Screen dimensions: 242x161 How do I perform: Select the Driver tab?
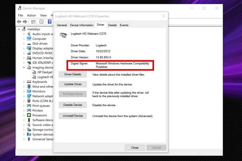[100, 25]
